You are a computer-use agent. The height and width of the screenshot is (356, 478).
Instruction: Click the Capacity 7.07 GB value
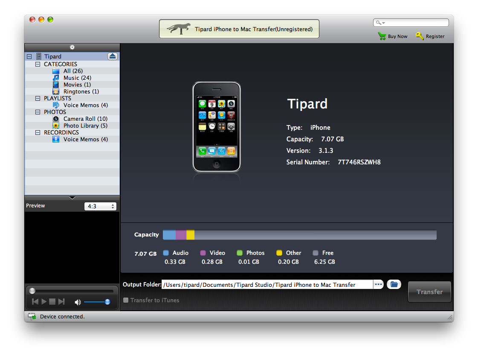[332, 139]
